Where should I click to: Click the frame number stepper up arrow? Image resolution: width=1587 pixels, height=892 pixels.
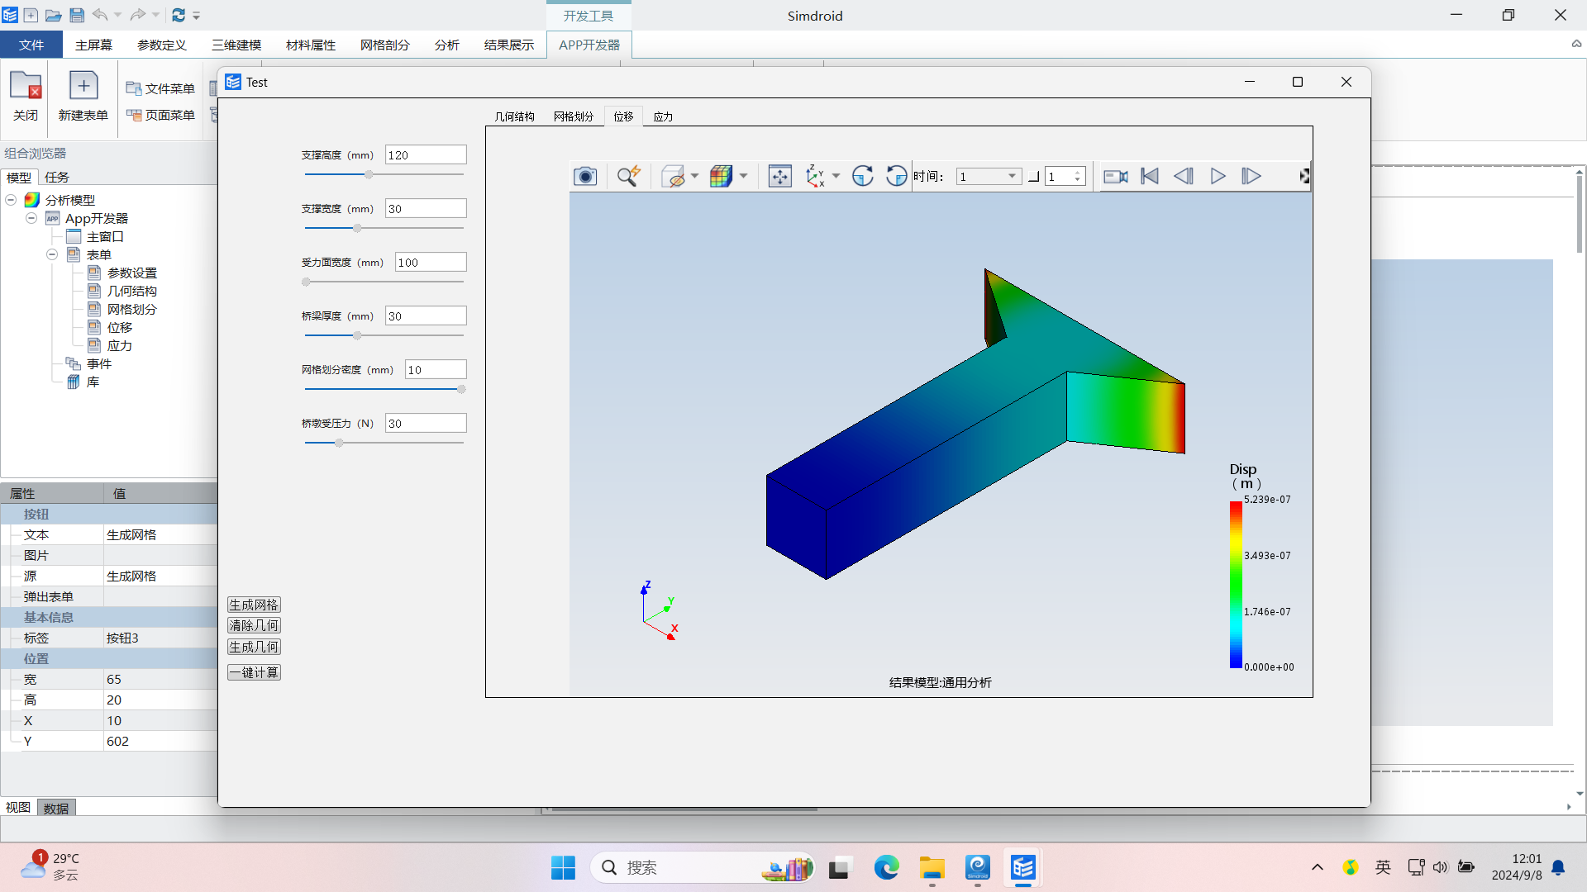[x=1077, y=173]
